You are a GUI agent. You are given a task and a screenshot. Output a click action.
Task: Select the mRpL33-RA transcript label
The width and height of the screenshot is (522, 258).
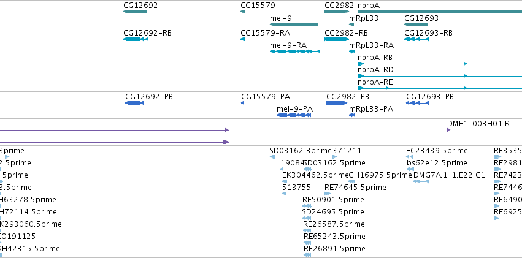coord(371,45)
